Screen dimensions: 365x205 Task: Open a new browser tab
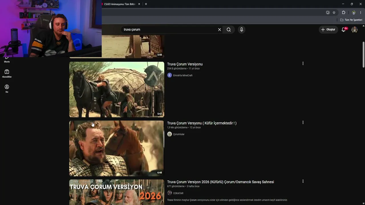[x=146, y=4]
